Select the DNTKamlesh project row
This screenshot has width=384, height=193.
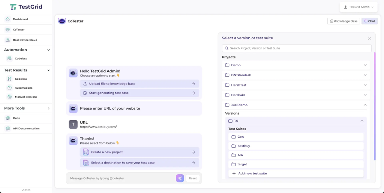click(x=296, y=75)
